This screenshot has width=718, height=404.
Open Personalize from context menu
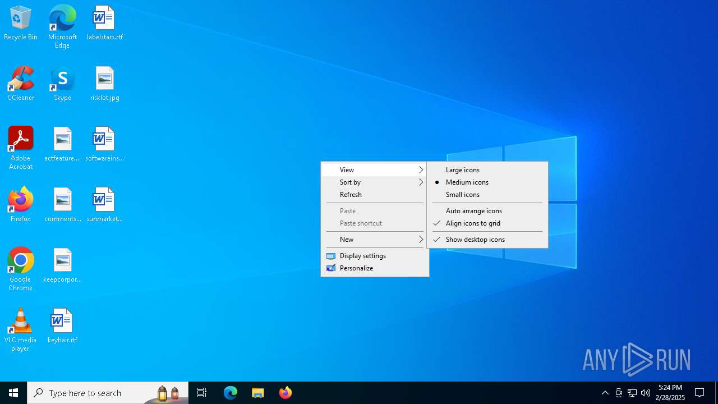click(x=375, y=268)
